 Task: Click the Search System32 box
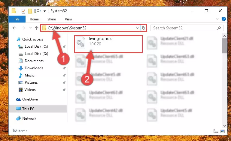[187, 28]
